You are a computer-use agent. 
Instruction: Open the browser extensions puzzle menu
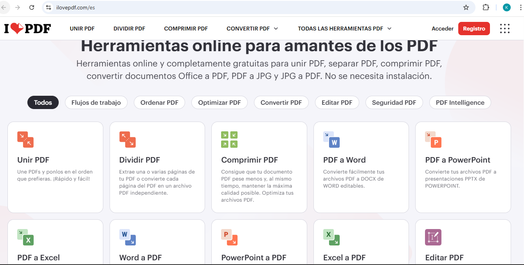pyautogui.click(x=486, y=7)
